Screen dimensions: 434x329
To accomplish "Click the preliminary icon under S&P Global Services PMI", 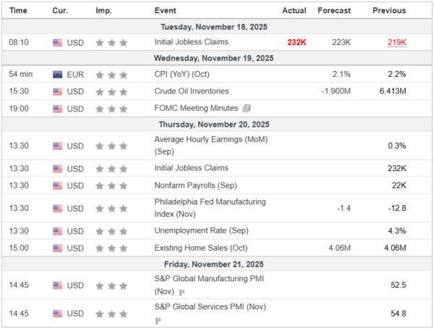I will (x=158, y=320).
